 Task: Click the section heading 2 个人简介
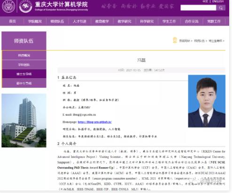67,144
